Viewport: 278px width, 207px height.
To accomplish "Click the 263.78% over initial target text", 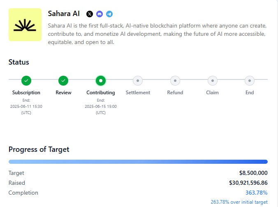I will click(x=239, y=202).
